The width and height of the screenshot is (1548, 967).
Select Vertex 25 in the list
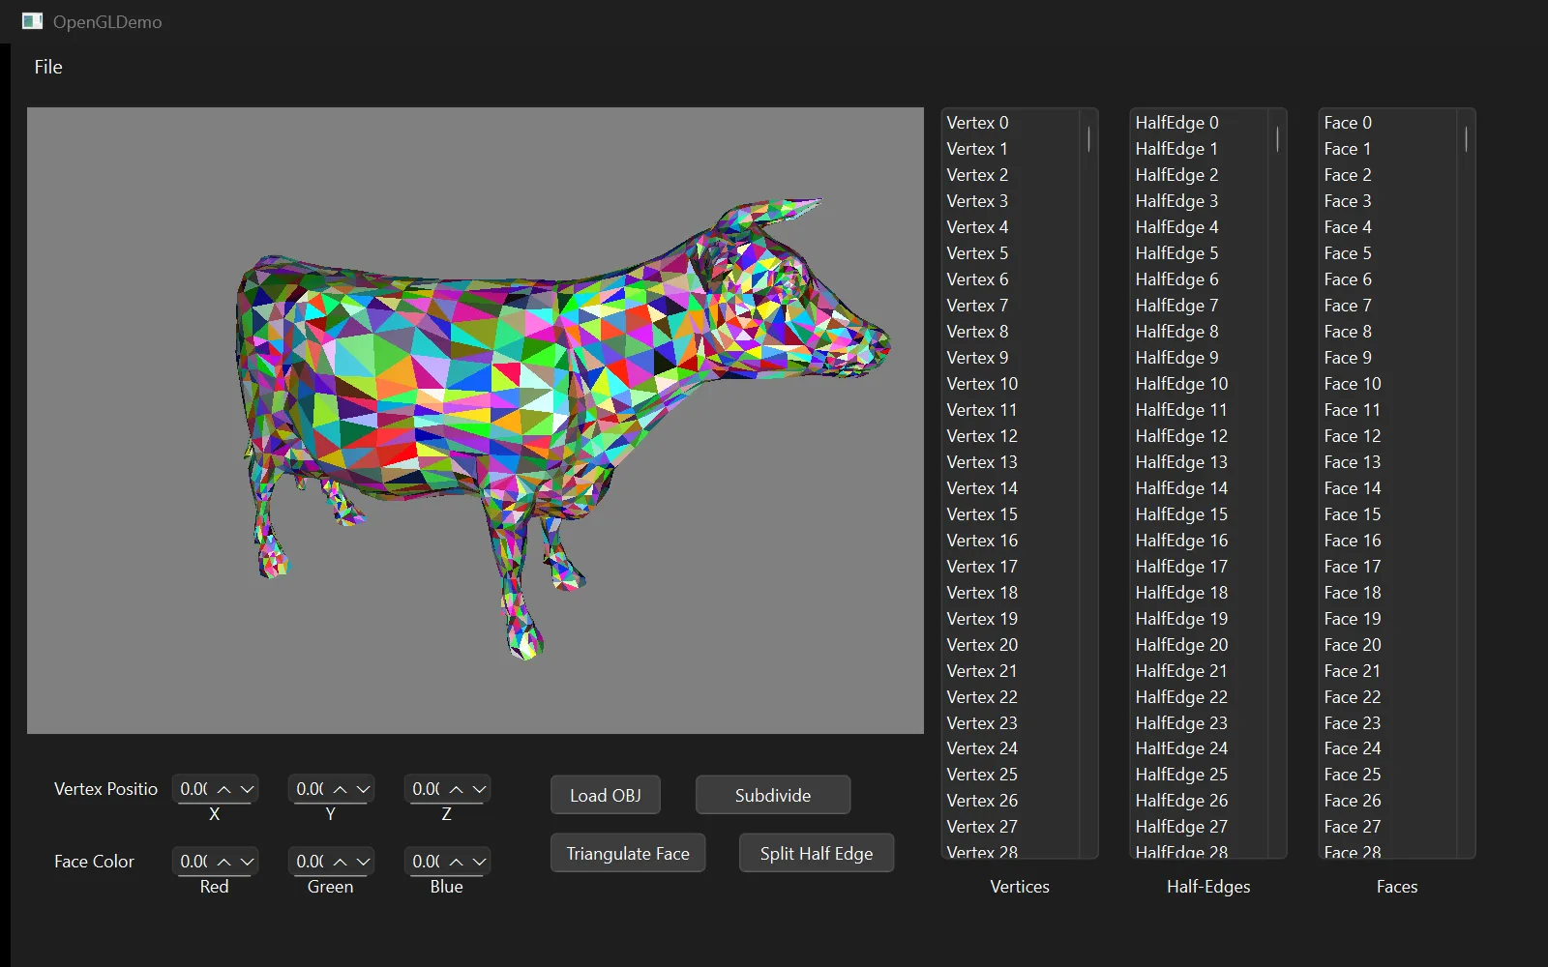(1011, 775)
